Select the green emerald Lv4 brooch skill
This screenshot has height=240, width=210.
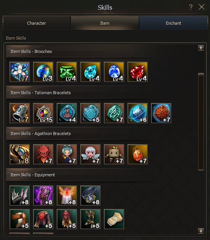(x=67, y=72)
